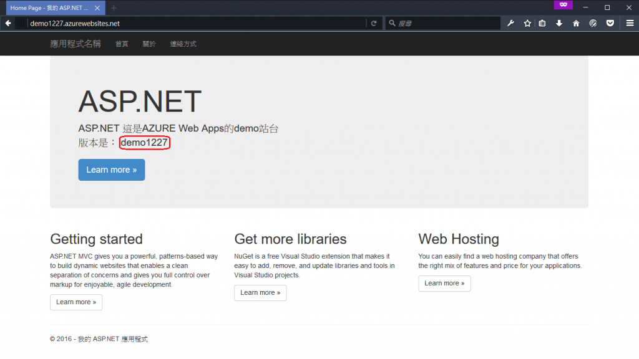Click Learn more under Get more libraries
Screen dimensions: 639x359
tap(260, 293)
